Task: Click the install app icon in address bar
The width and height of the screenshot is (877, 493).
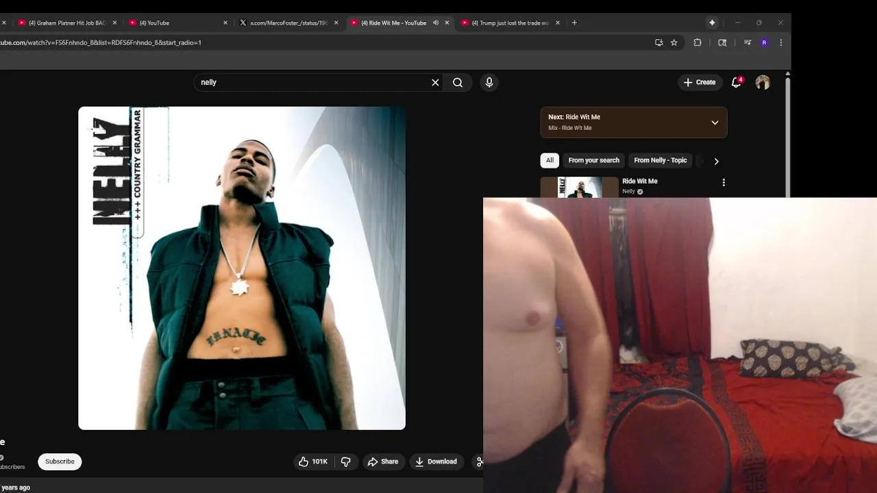Action: coord(659,42)
